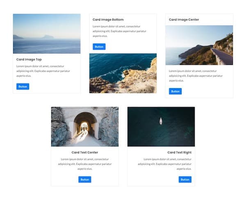Select the aerial boat on dark water image
The image size is (246, 200).
tap(161, 127)
